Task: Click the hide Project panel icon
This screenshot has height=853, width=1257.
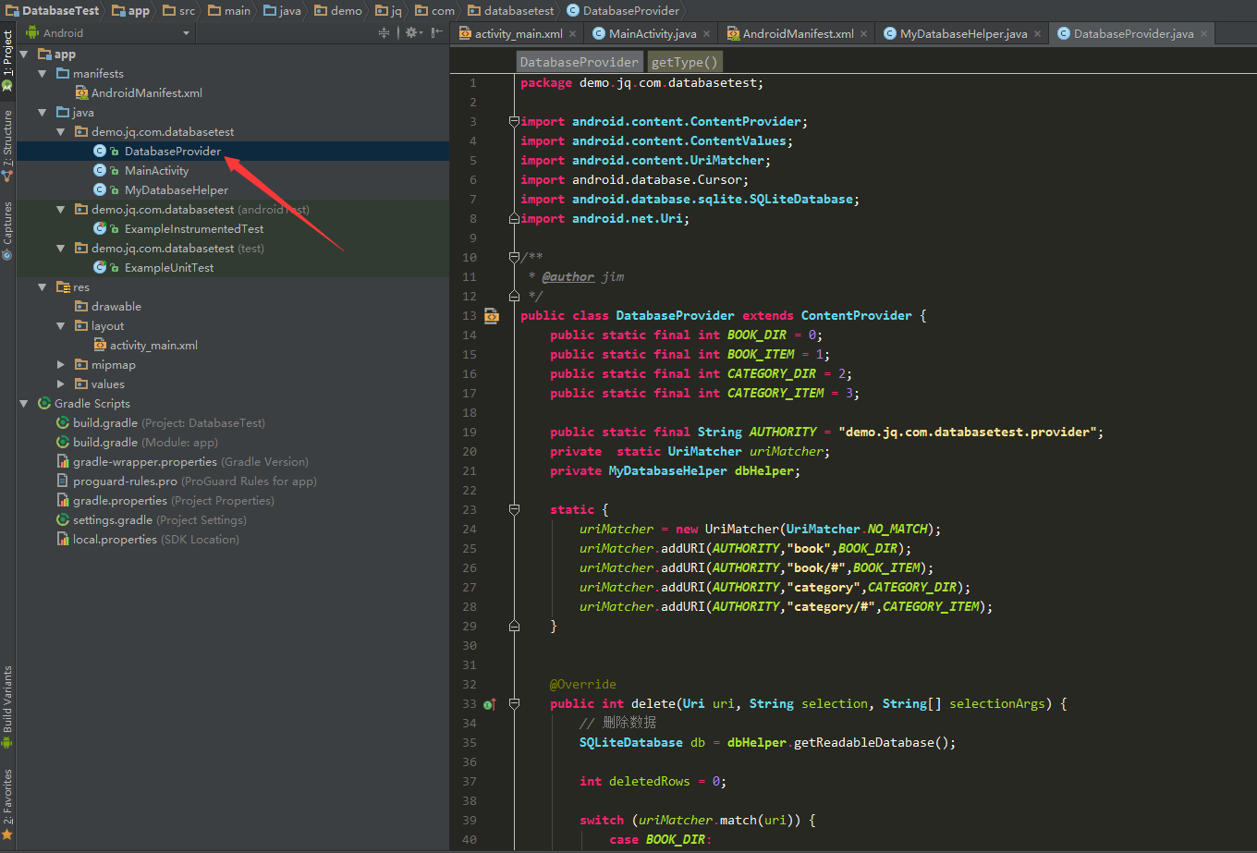Action: click(437, 32)
